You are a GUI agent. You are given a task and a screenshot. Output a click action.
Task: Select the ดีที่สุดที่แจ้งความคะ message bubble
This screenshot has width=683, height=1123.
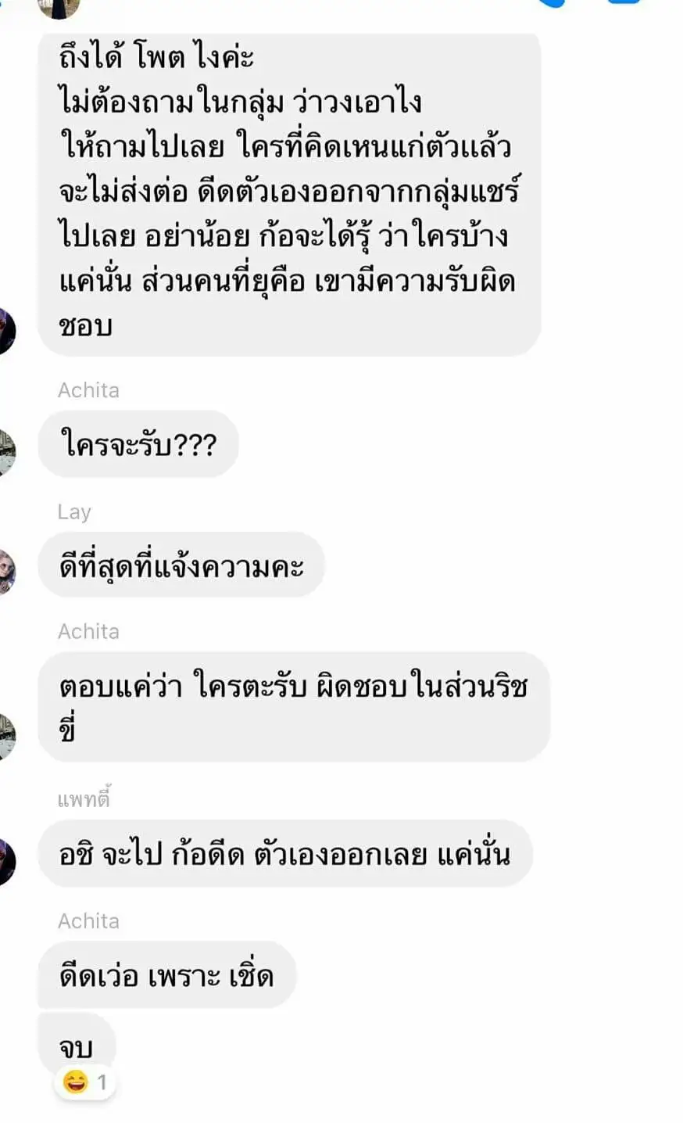pyautogui.click(x=181, y=565)
